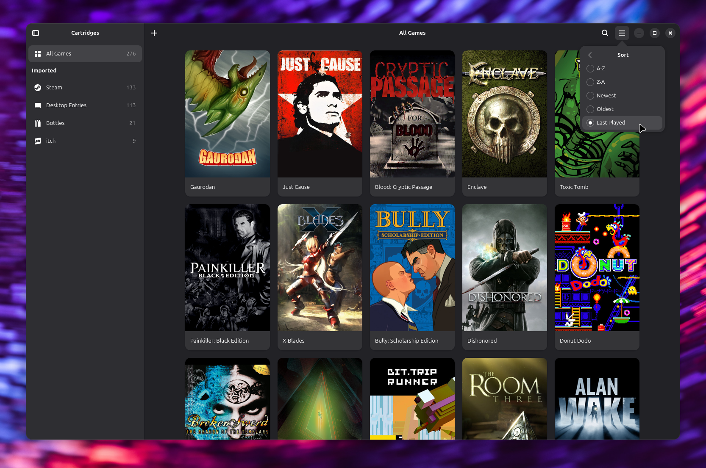This screenshot has width=706, height=468.
Task: Open Painkiller: Black Edition cover
Action: [x=228, y=268]
